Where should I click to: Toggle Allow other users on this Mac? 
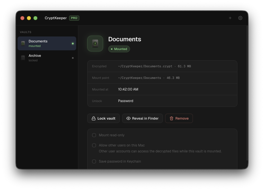94,145
